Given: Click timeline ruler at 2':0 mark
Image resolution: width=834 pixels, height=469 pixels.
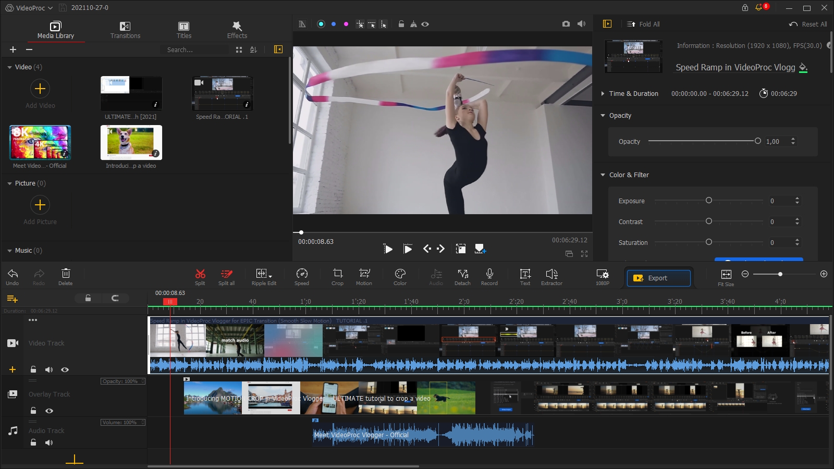Looking at the screenshot, I should coord(464,302).
